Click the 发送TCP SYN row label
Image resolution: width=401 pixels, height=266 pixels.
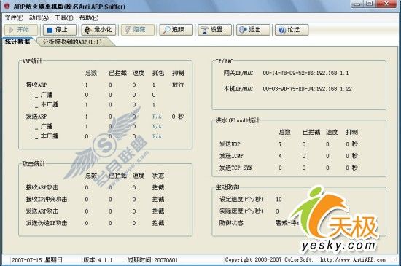[235, 168]
